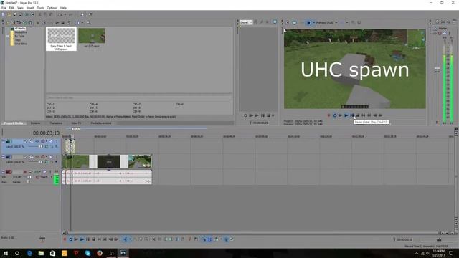The height and width of the screenshot is (258, 459).
Task: Stop playback in the Video Preview transport
Action: pyautogui.click(x=358, y=115)
